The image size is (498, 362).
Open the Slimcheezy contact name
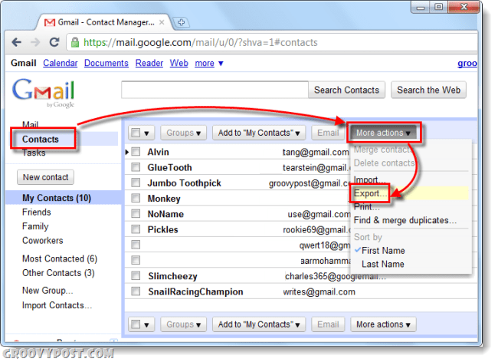(172, 276)
